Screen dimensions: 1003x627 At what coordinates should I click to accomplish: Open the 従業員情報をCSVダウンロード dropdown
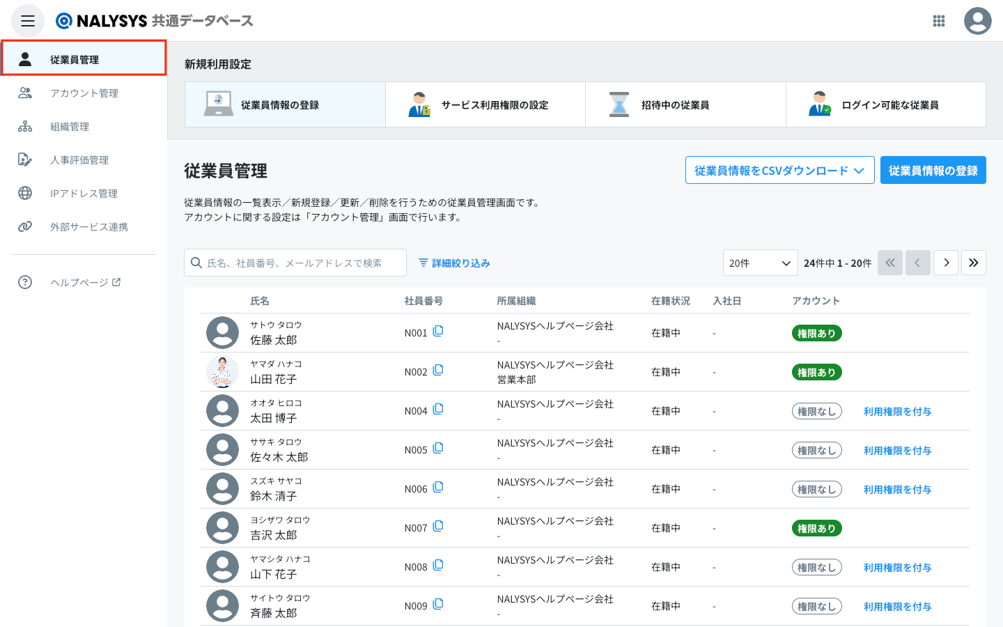(x=779, y=171)
